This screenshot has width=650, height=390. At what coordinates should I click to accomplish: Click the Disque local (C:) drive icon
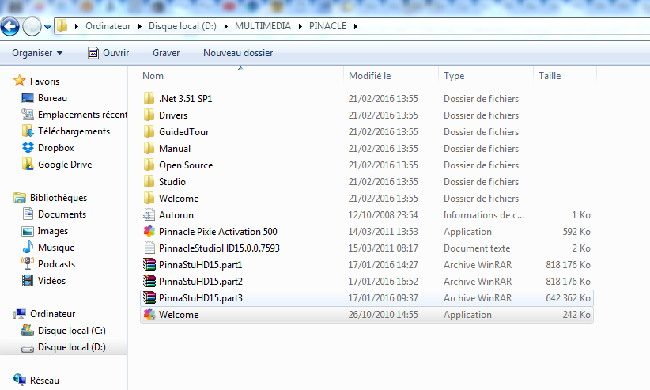click(28, 330)
